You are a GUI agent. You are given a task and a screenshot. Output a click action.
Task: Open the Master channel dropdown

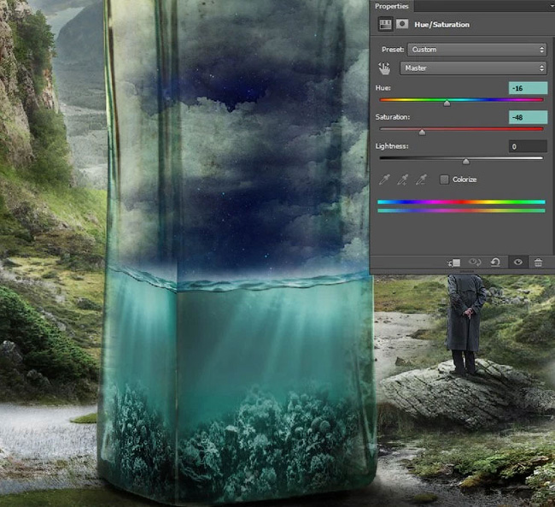coord(473,68)
